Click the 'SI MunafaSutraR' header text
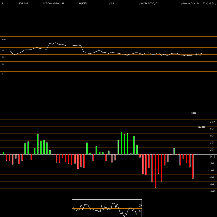This screenshot has width=217, height=217. coord(53,3)
